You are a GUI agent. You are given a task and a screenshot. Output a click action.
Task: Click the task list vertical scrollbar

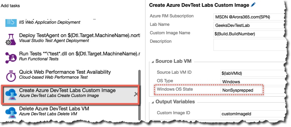[x=139, y=95]
